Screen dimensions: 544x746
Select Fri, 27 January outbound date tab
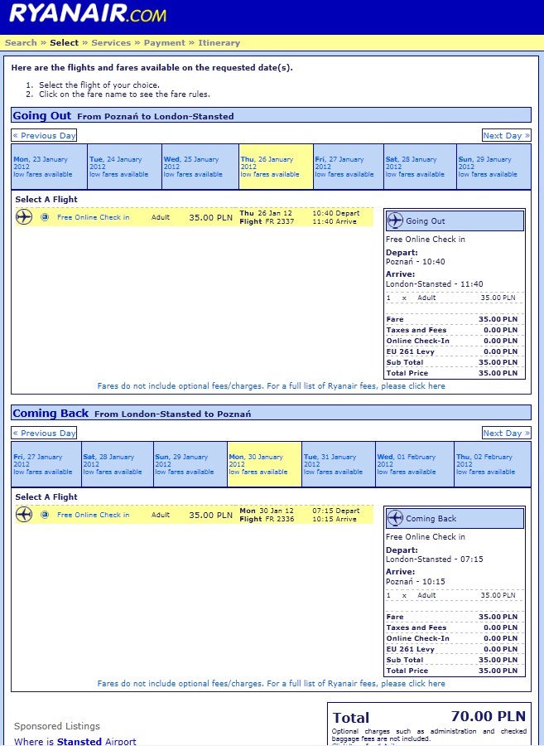point(349,167)
